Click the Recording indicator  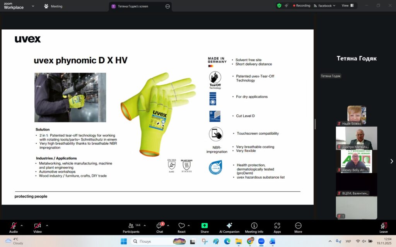tap(302, 6)
